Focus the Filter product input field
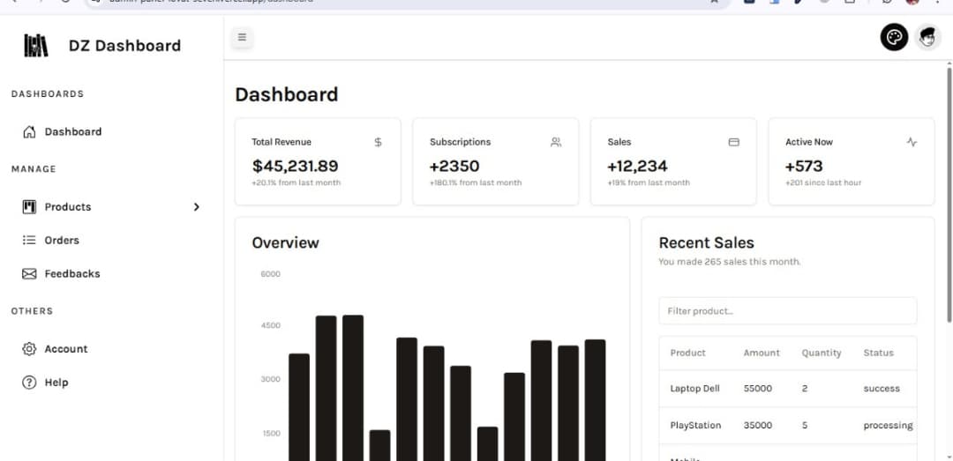Image resolution: width=953 pixels, height=461 pixels. coord(788,311)
